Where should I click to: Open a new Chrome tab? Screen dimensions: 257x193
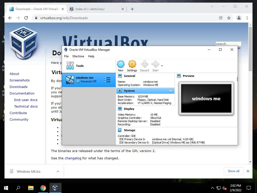coord(132,9)
